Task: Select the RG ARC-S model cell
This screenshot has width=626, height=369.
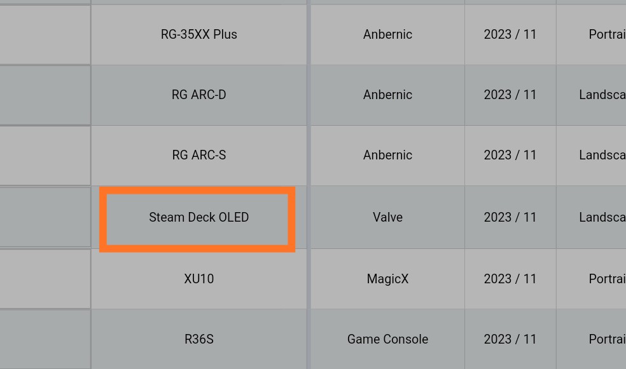Action: coord(199,155)
